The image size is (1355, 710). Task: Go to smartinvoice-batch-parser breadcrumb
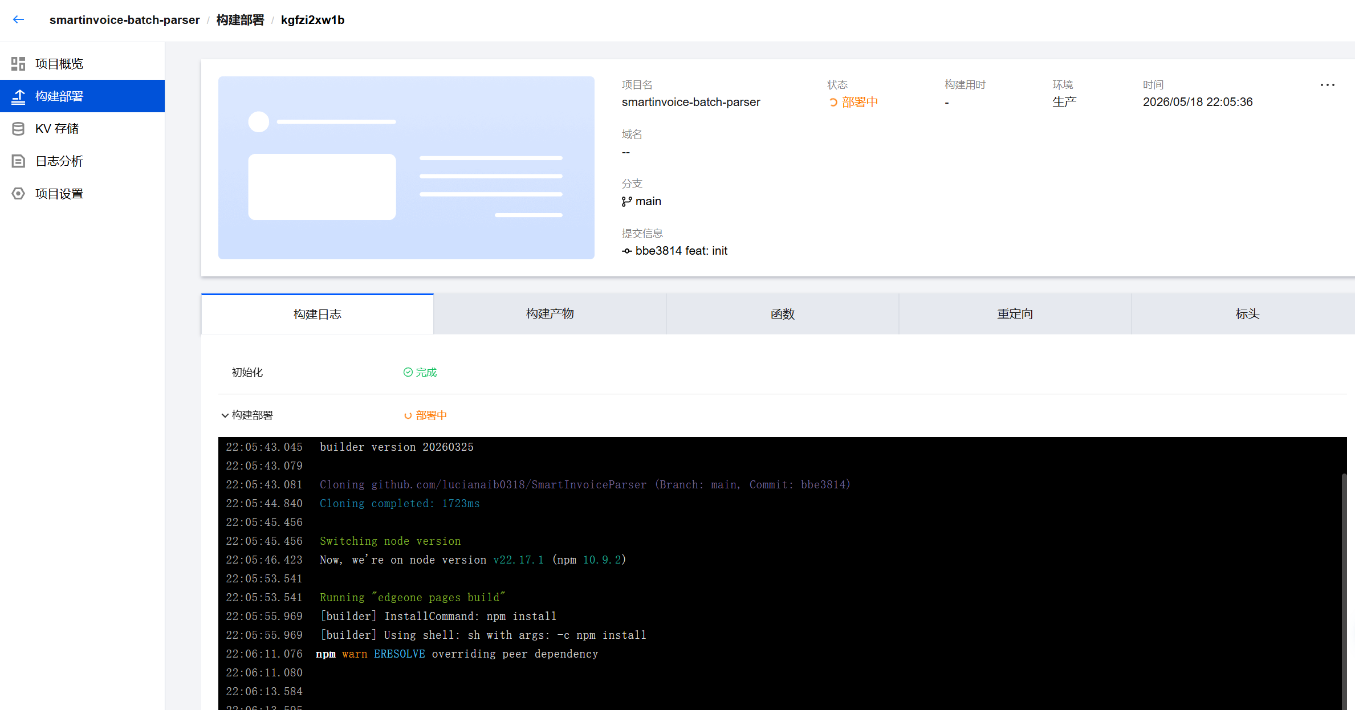[125, 20]
